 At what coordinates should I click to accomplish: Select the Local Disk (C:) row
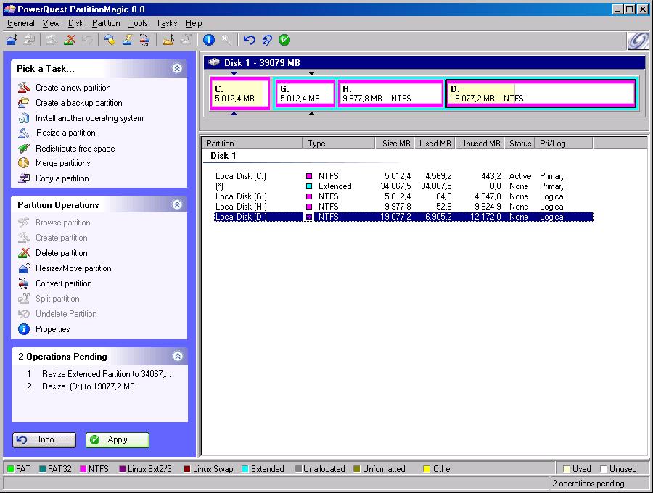coord(403,176)
